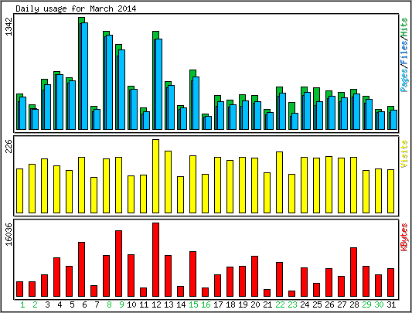Select the yellow Visits bar for day 1

pos(19,191)
